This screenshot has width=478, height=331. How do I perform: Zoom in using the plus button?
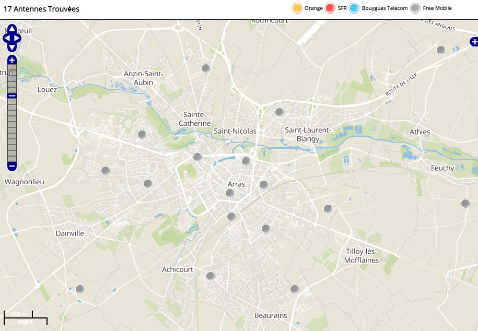(x=12, y=61)
